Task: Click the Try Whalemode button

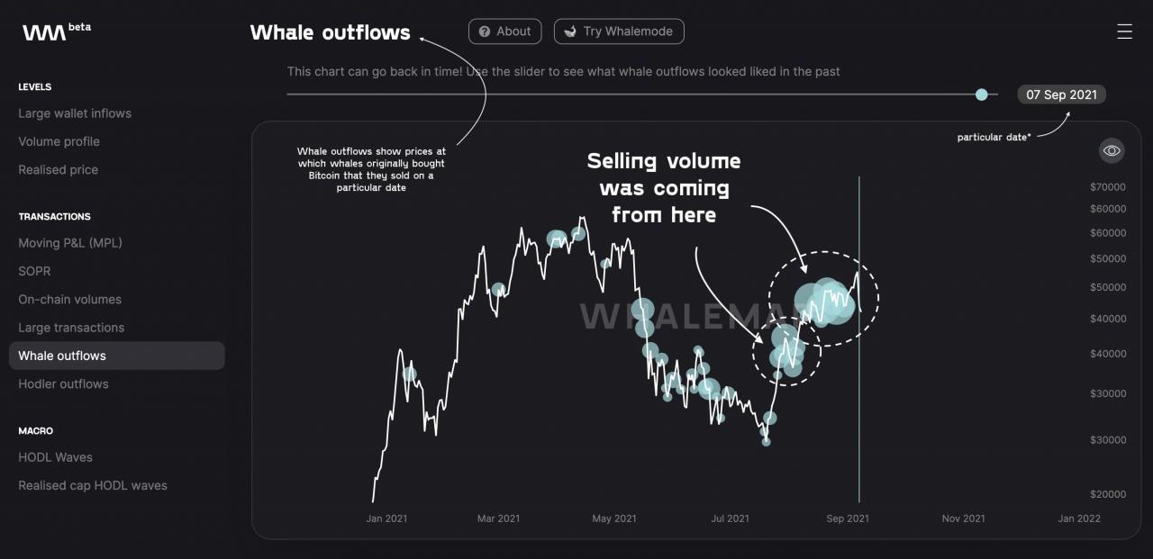Action: (619, 32)
